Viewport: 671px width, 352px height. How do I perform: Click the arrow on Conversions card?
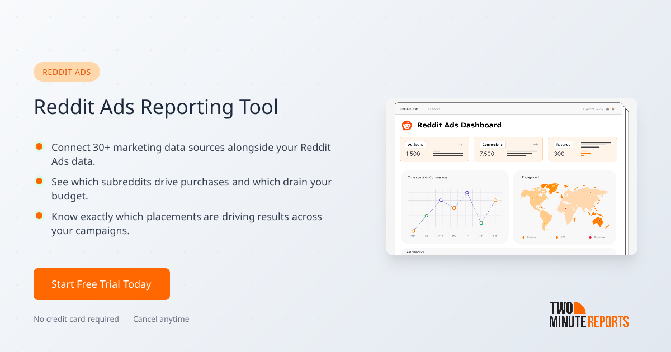(x=535, y=144)
